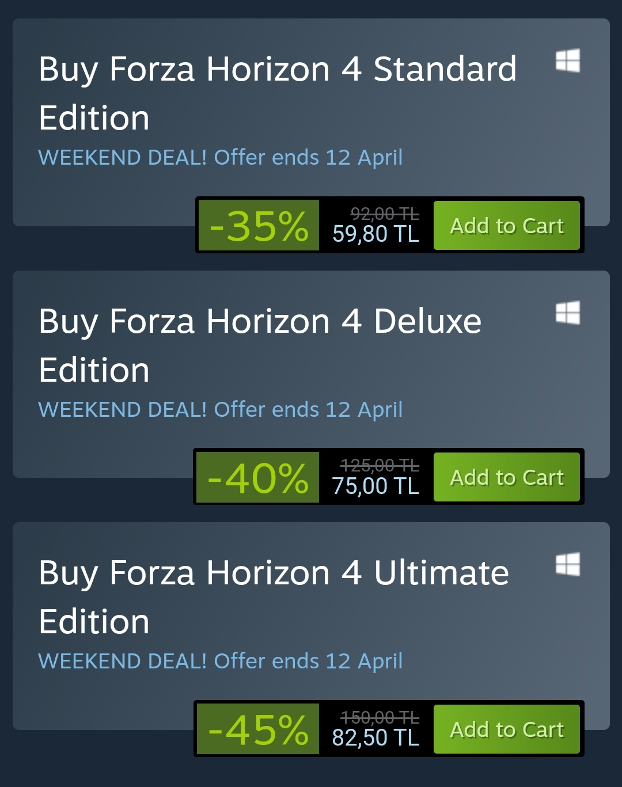Click the crossed-out 150,00 TL original price
Viewport: 622px width, 787px height.
[380, 717]
